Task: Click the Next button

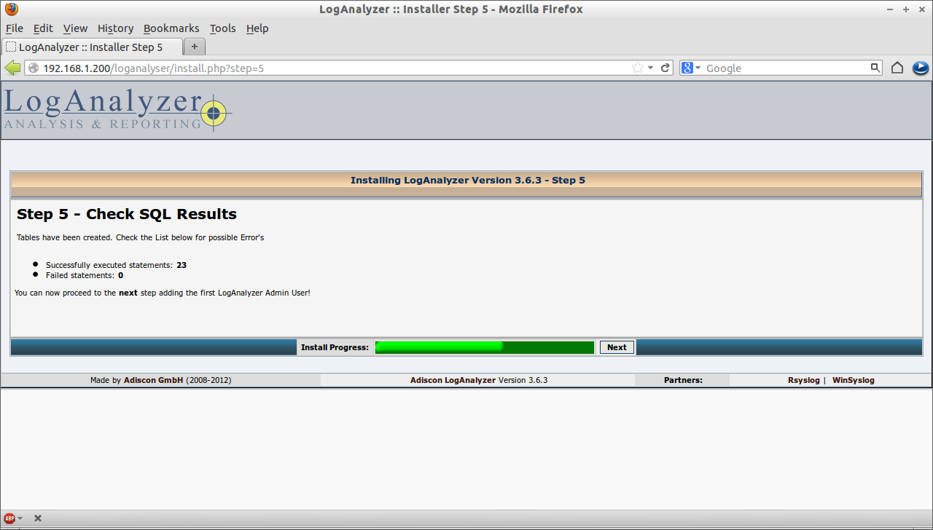Action: pyautogui.click(x=617, y=347)
